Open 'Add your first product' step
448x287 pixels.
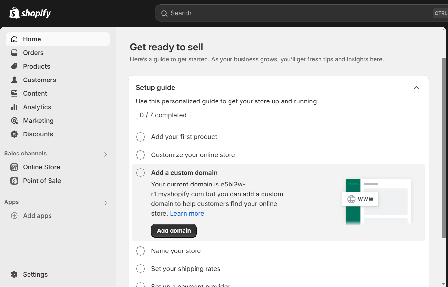(184, 137)
